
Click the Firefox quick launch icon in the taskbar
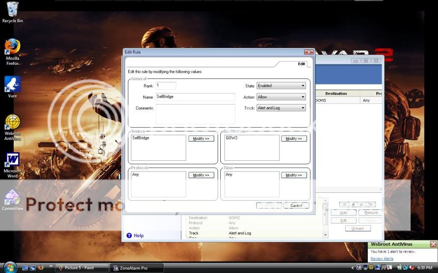(41, 268)
